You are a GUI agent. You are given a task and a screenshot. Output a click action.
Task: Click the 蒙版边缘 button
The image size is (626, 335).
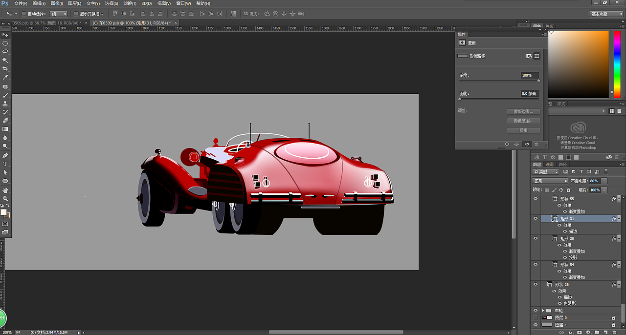(x=524, y=111)
